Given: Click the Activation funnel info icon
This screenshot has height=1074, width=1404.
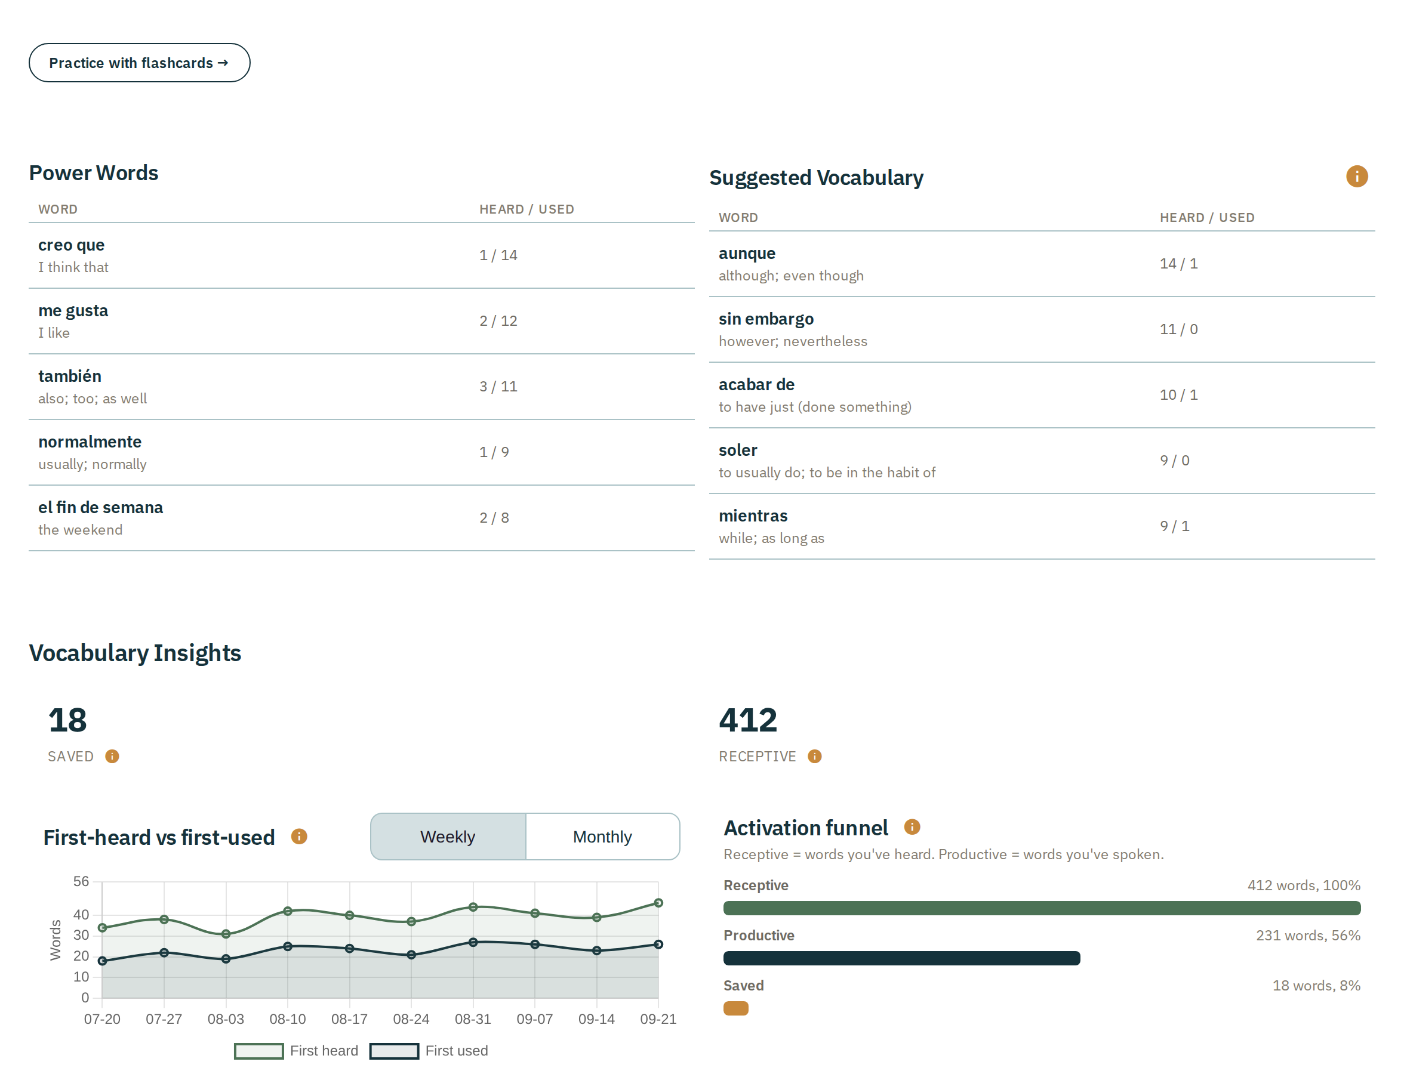Looking at the screenshot, I should tap(912, 827).
